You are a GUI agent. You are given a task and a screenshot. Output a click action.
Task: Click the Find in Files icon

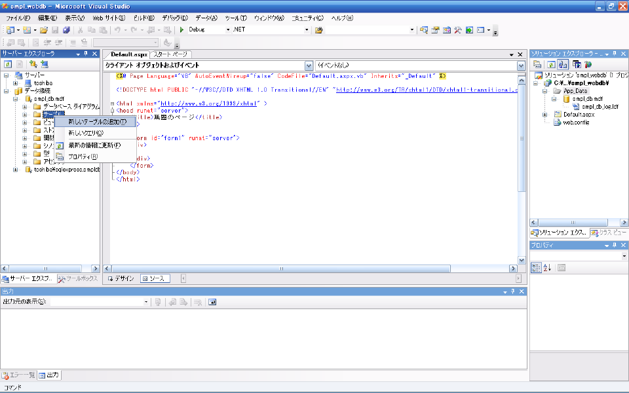point(319,30)
